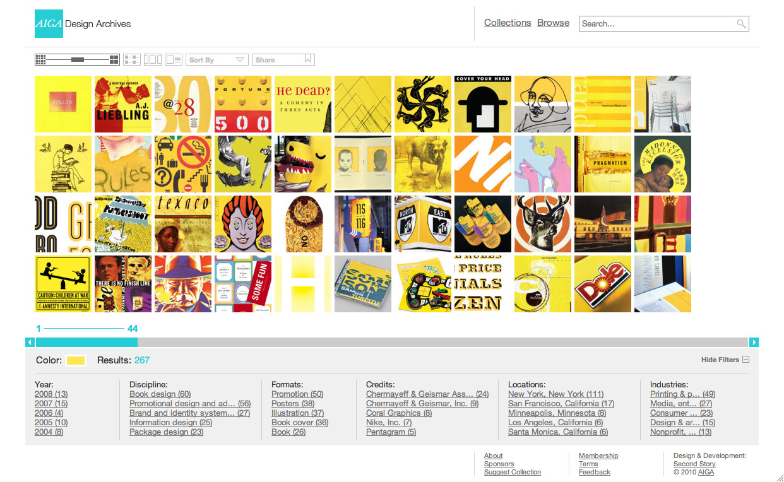
Task: Filter by Year 2007 (15)
Action: [51, 404]
